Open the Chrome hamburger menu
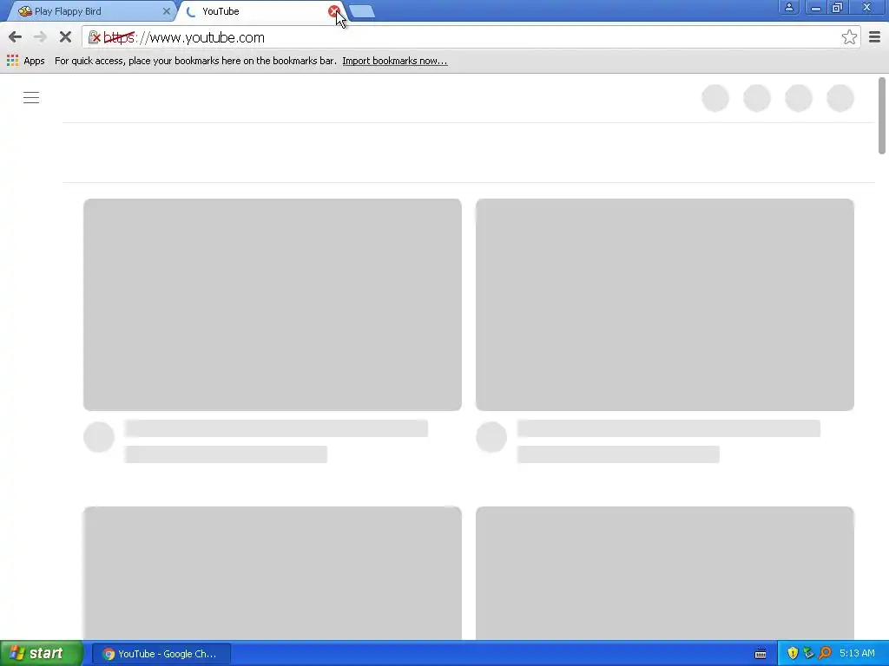889x666 pixels. pos(874,37)
